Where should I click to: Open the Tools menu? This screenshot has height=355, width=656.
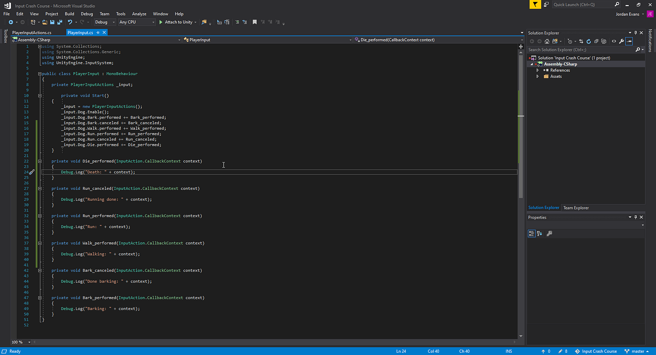[x=121, y=14]
